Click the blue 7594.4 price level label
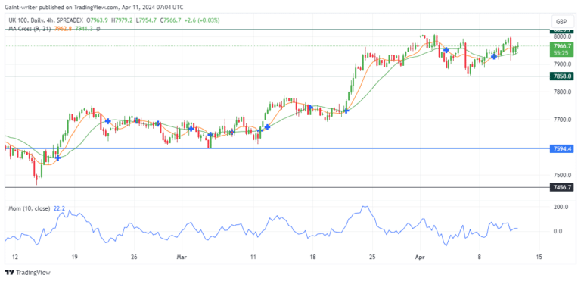 point(563,149)
